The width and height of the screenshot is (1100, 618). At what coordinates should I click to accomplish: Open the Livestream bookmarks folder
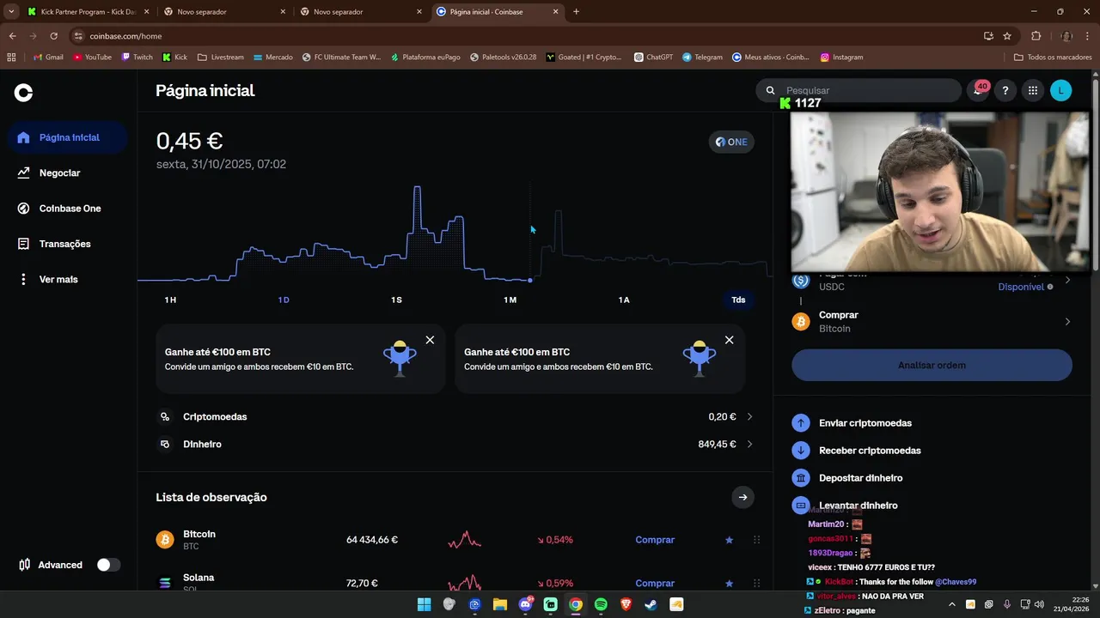point(221,58)
